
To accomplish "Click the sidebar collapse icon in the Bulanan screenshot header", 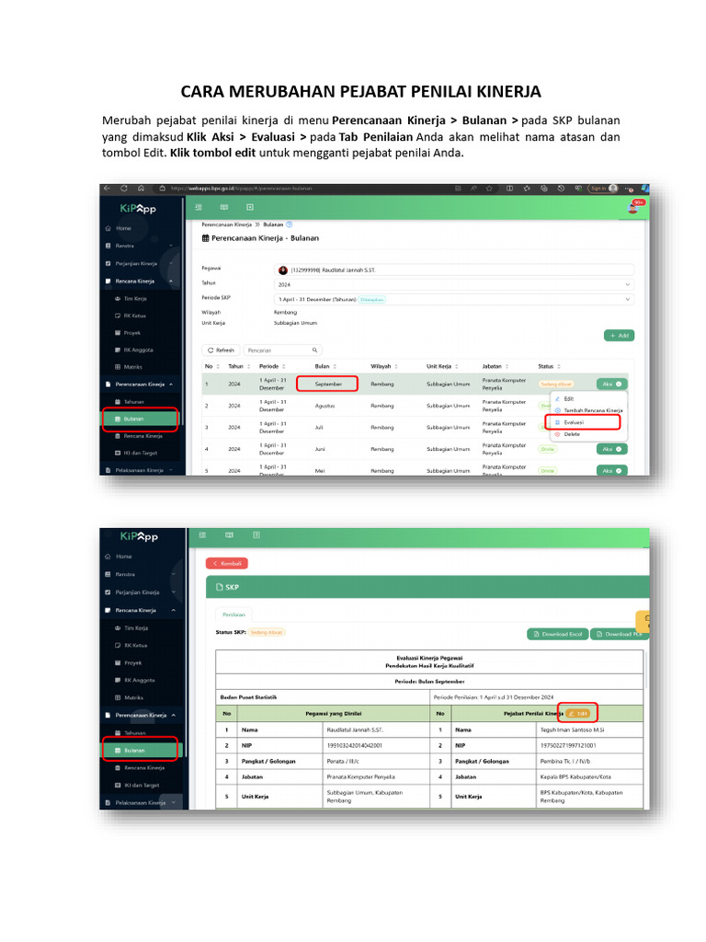I will point(199,207).
